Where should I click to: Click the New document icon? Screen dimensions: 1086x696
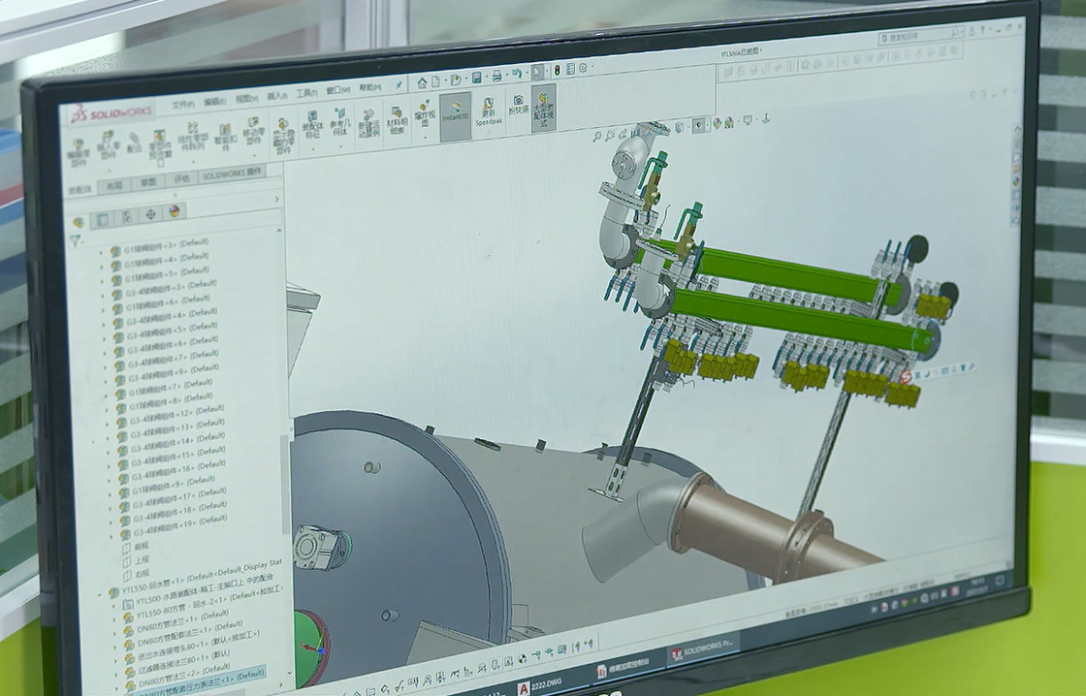point(435,81)
